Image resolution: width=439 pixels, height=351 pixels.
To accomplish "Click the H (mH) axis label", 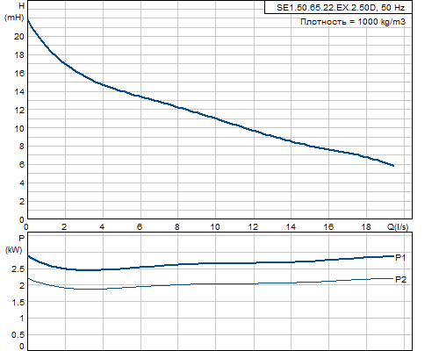I will pos(14,11).
